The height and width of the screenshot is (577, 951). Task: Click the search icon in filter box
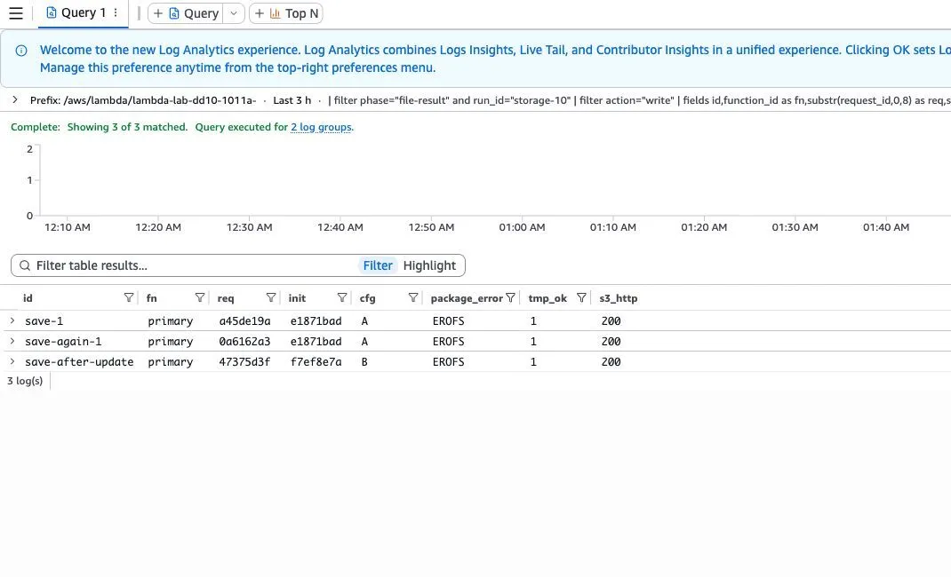25,265
